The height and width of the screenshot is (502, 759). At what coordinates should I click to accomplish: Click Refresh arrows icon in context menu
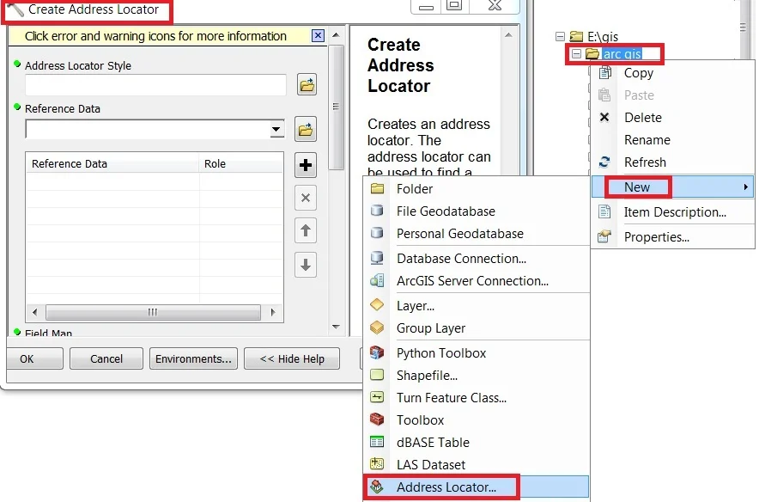[x=604, y=162]
